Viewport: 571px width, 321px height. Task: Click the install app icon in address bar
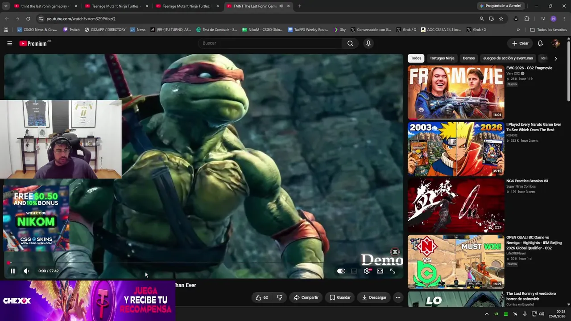(491, 19)
